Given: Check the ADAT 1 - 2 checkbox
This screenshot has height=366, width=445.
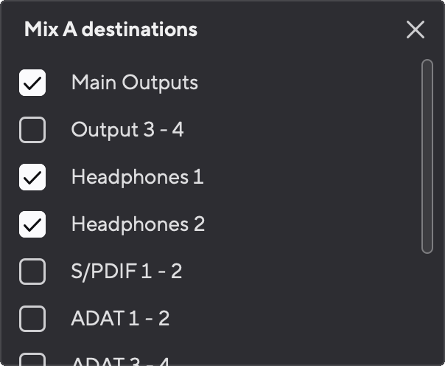Looking at the screenshot, I should (32, 319).
